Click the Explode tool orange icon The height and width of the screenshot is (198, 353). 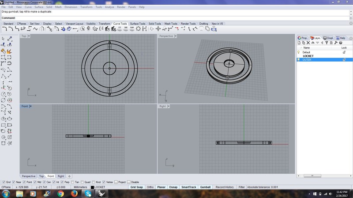point(9,51)
